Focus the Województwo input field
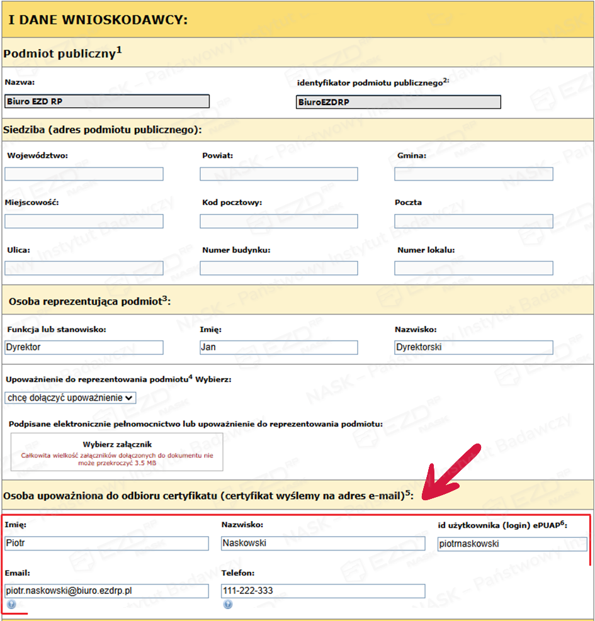Screen dimensions: 595x621 84,174
